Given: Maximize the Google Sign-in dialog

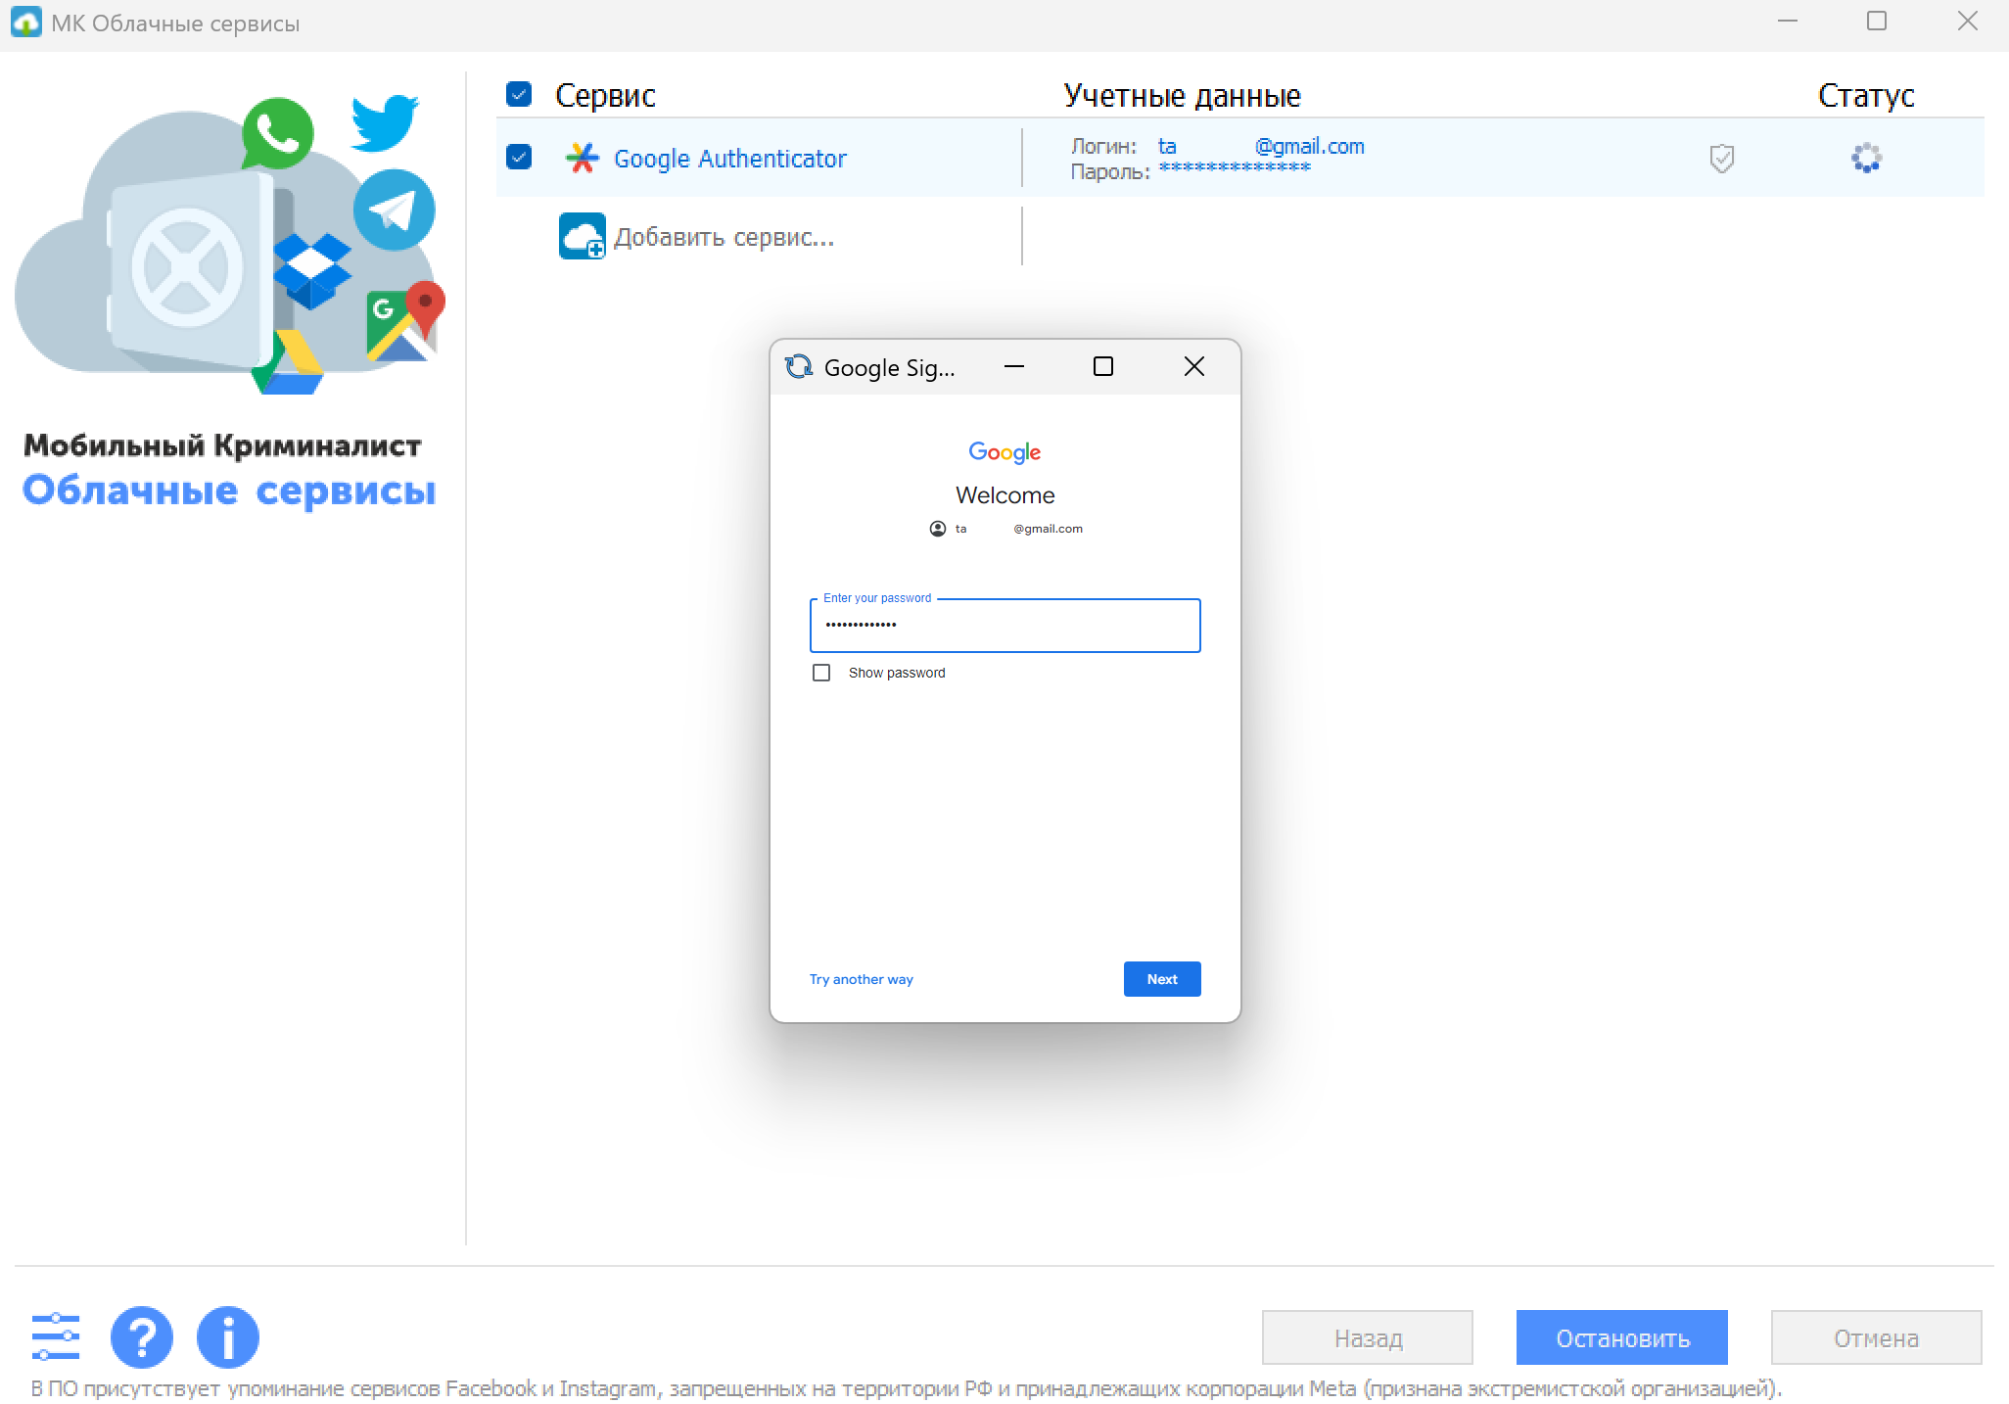Looking at the screenshot, I should pos(1103,366).
